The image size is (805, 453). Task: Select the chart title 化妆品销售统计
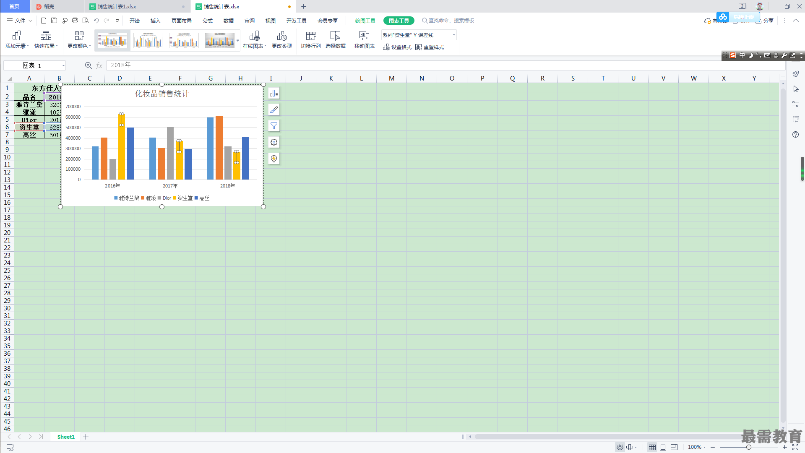click(162, 94)
